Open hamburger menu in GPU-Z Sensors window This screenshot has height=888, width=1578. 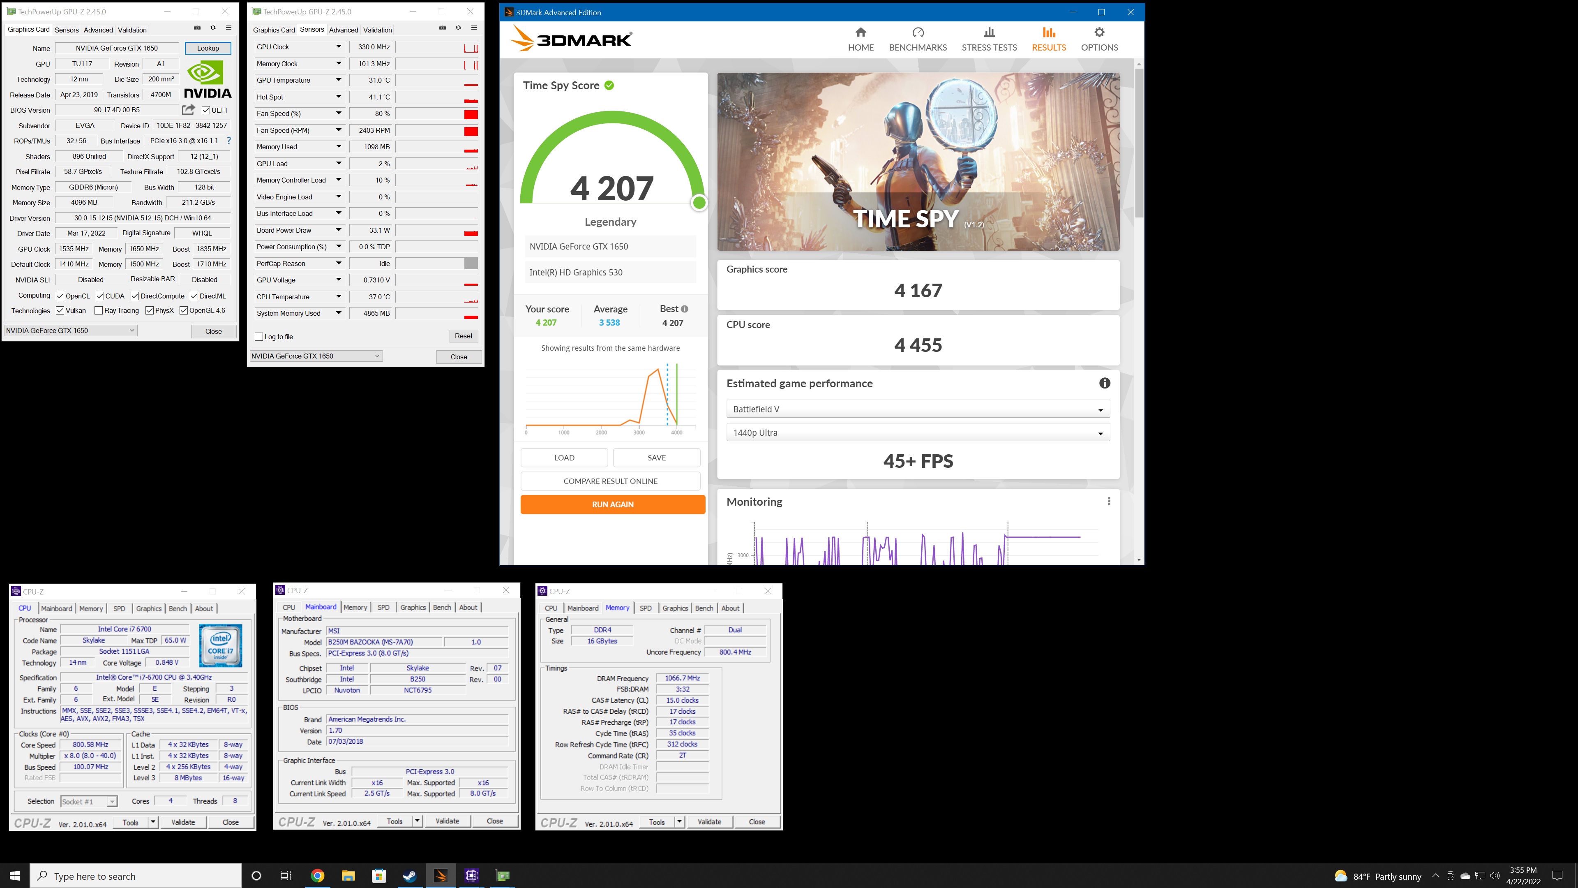tap(473, 28)
